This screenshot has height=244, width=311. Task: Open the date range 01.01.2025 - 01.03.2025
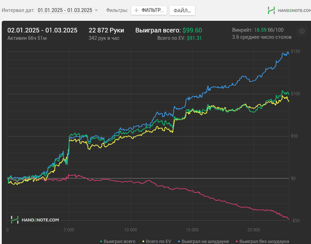tap(65, 10)
